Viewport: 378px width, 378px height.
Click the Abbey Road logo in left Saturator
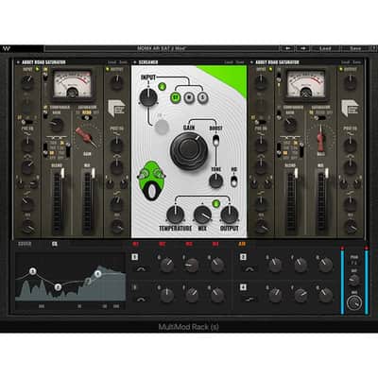point(116,108)
